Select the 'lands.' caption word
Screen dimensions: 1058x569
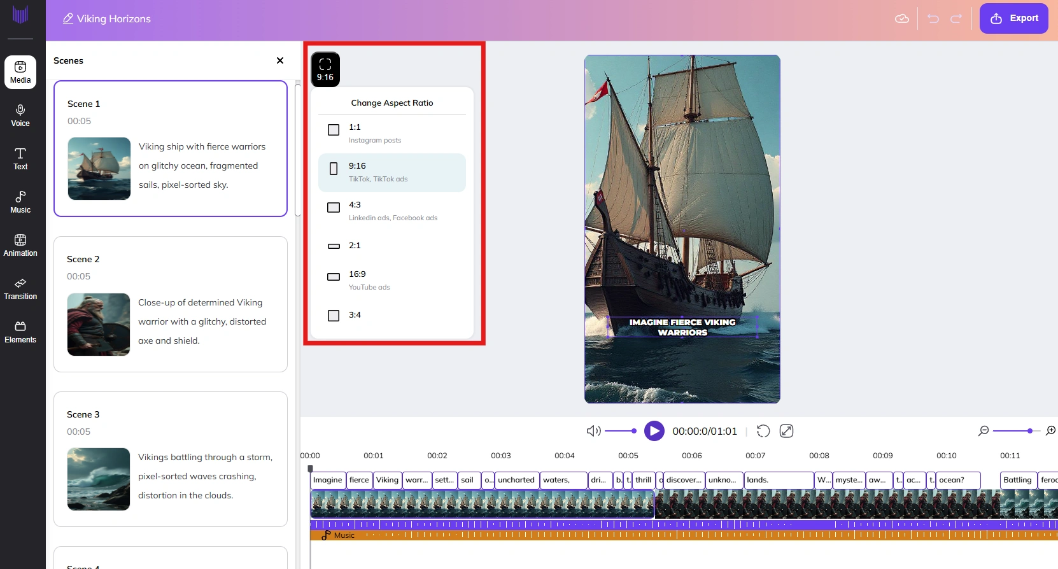coord(779,480)
